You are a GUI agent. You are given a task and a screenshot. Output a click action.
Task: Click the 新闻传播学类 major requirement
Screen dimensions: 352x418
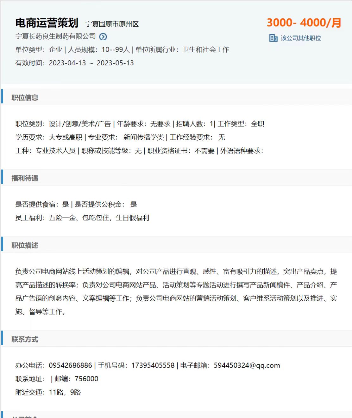pyautogui.click(x=143, y=137)
